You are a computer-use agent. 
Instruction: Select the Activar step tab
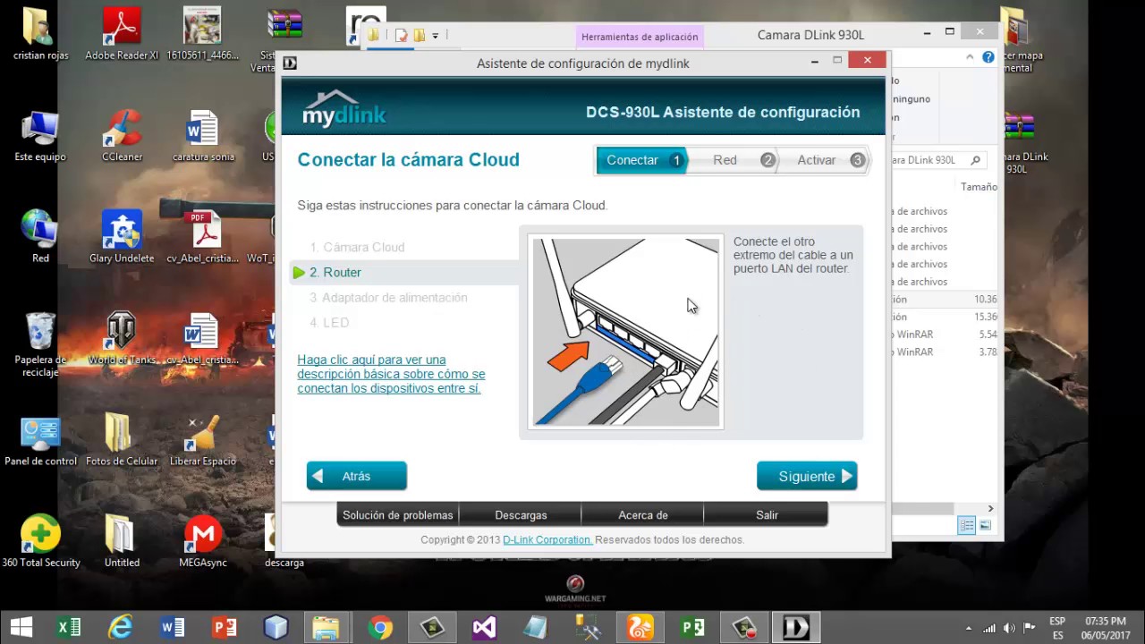coord(823,160)
